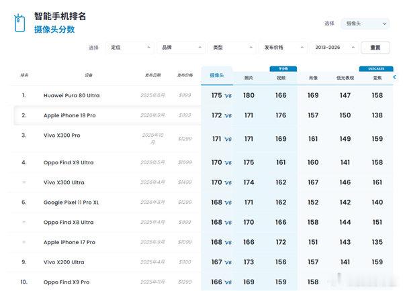Image resolution: width=403 pixels, height=291 pixels.
Task: Click the 摄像头分数 blue subtitle
Action: [x=54, y=30]
